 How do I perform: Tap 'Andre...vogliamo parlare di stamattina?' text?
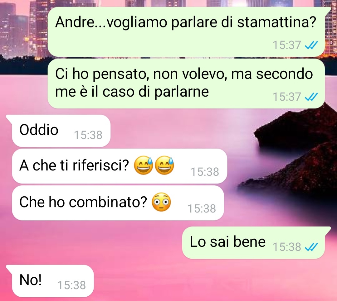click(x=186, y=22)
